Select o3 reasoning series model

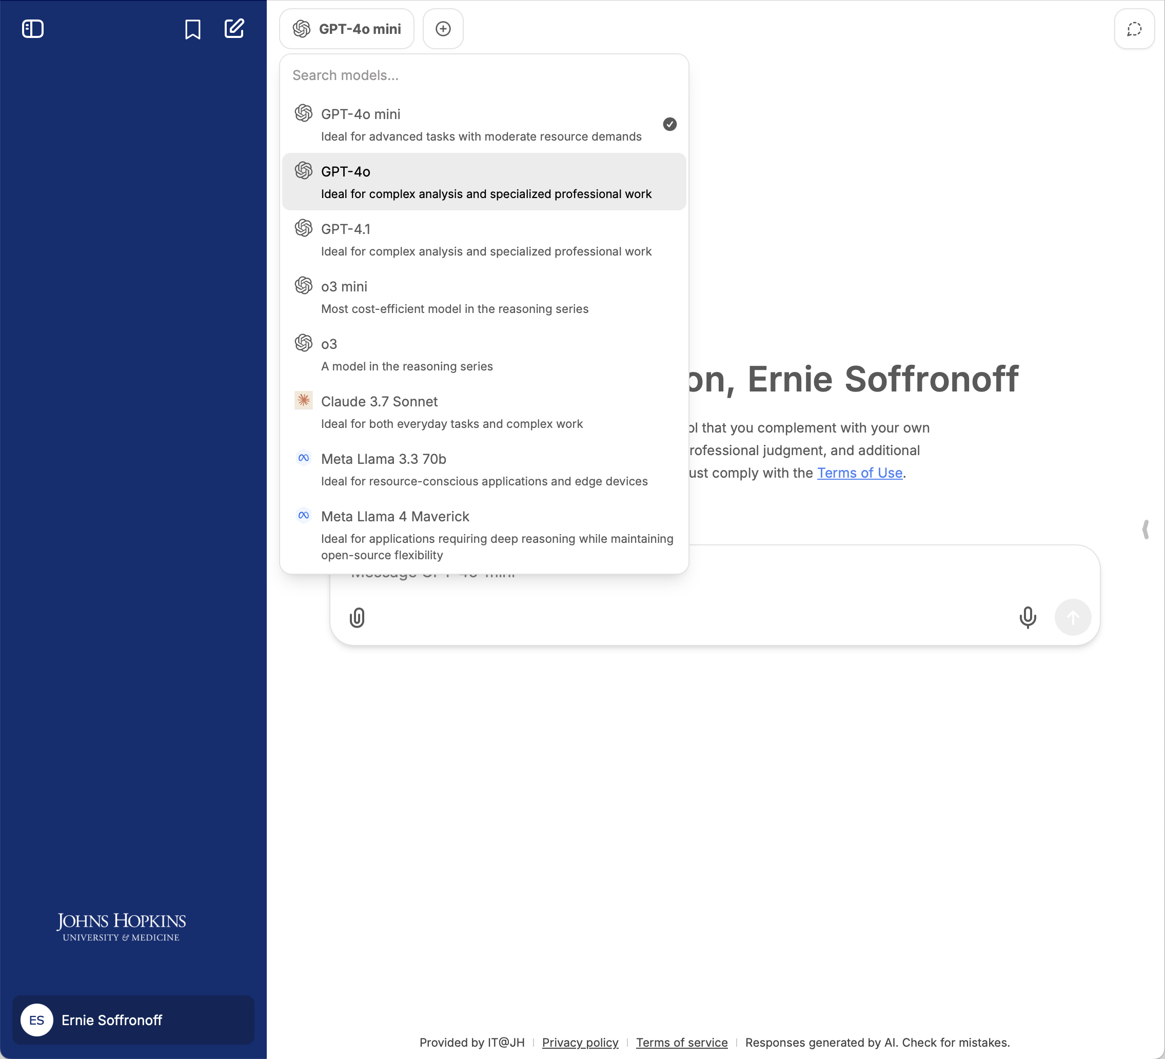coord(484,355)
